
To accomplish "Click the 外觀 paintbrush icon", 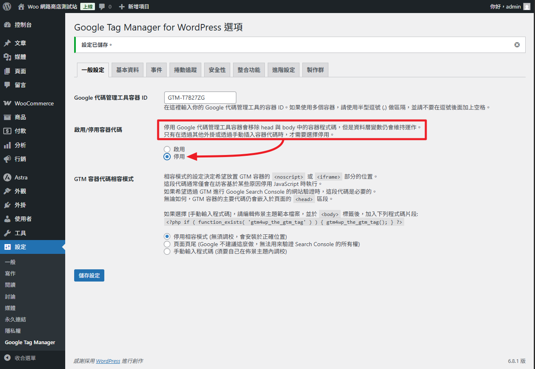I will [x=7, y=191].
